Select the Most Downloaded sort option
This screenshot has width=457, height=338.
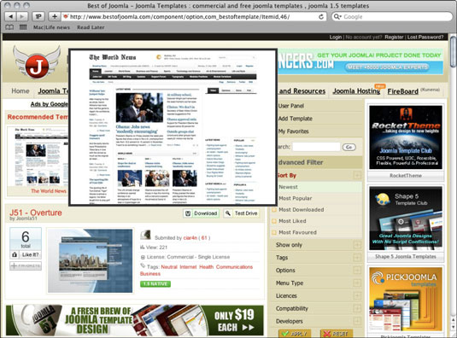pos(302,210)
